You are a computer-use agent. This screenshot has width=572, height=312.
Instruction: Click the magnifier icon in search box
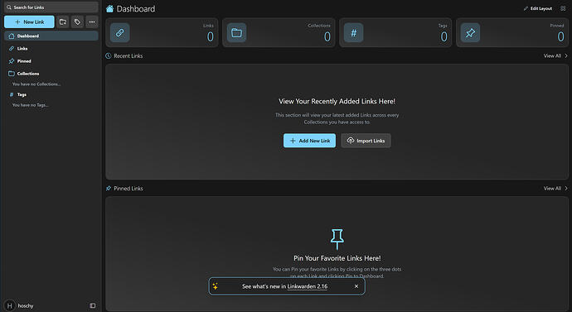pyautogui.click(x=9, y=7)
